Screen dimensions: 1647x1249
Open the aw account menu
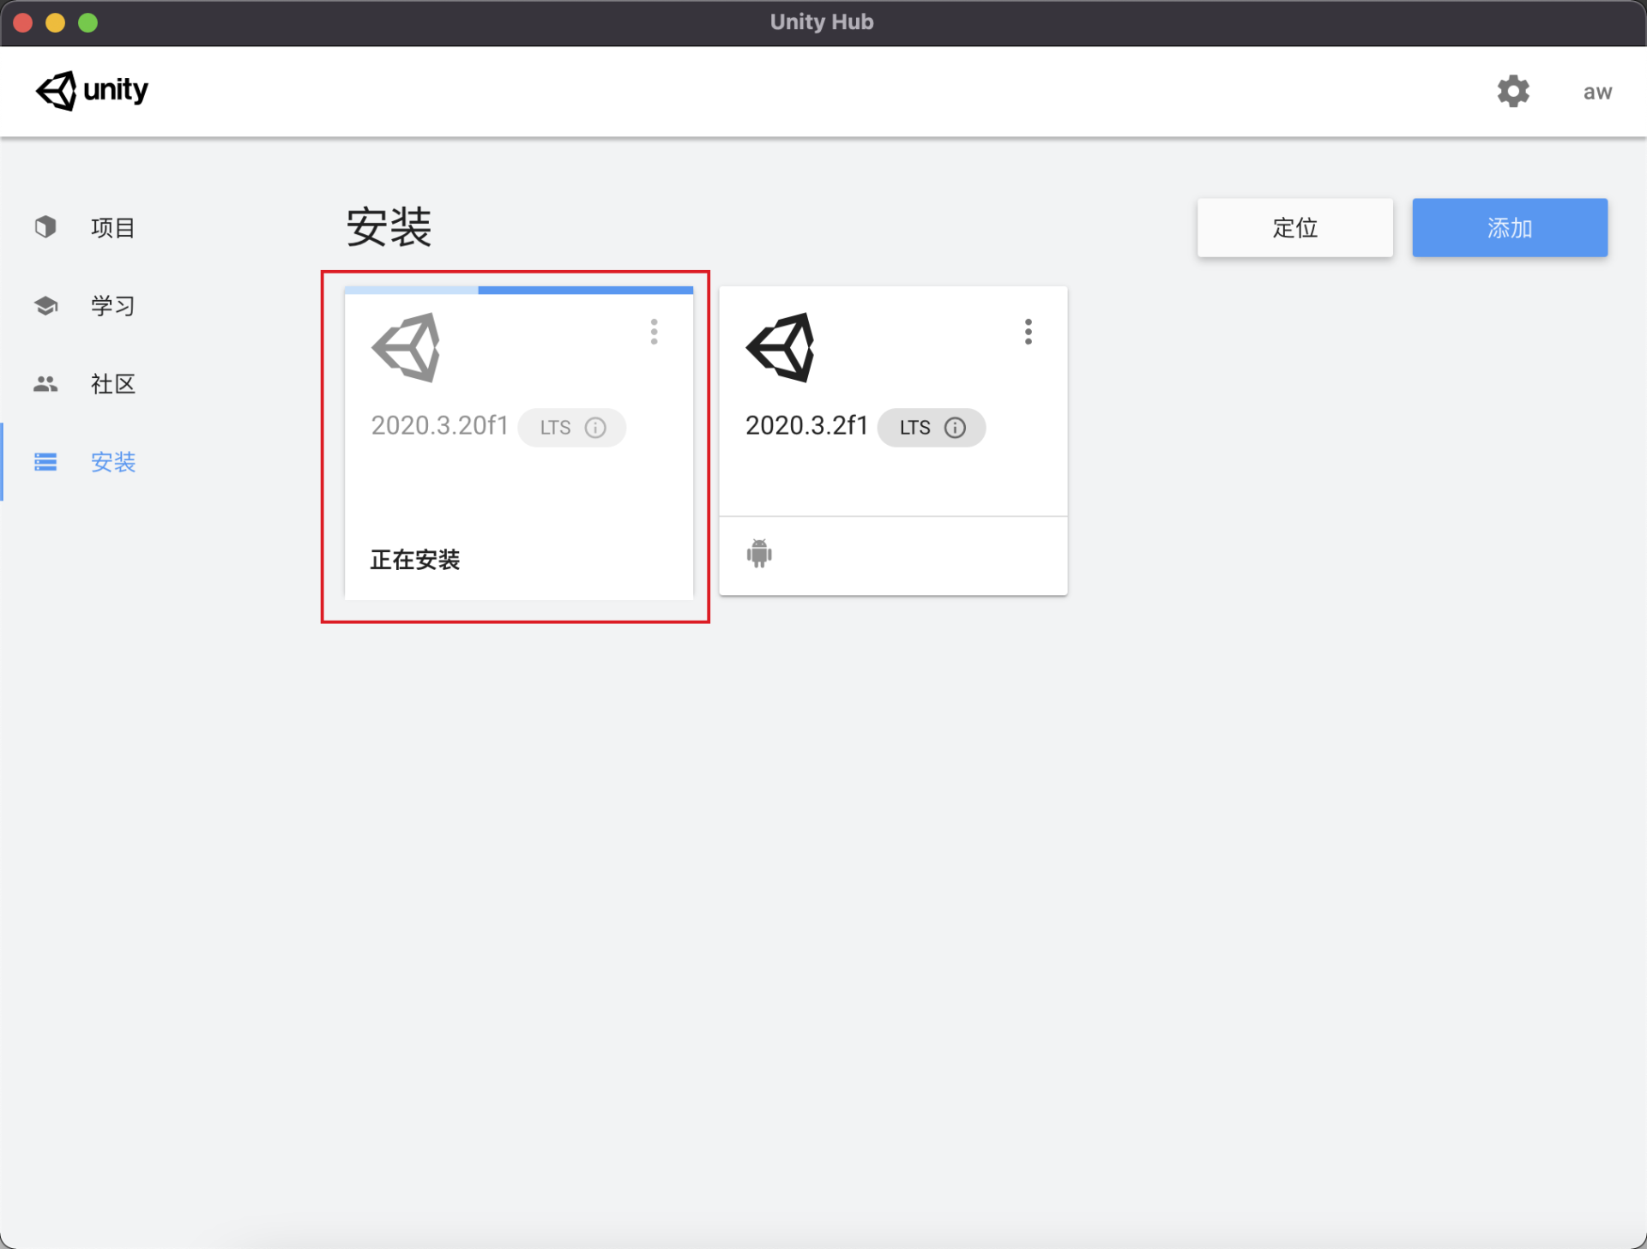[1596, 92]
